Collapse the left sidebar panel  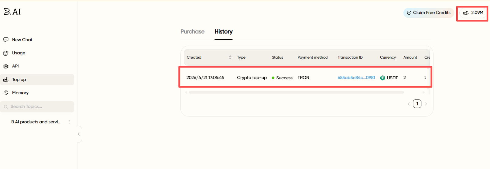pyautogui.click(x=79, y=134)
